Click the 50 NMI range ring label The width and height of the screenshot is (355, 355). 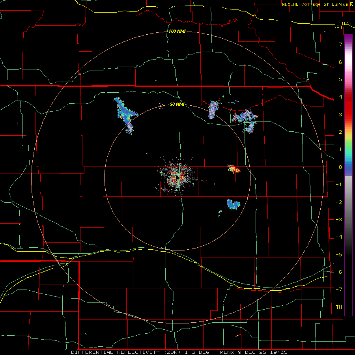177,104
